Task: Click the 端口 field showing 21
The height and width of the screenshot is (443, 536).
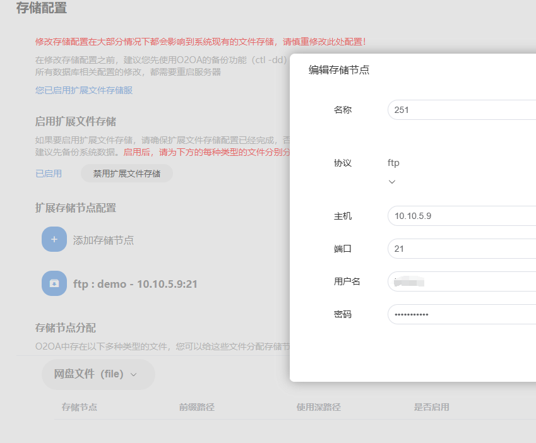Action: click(x=461, y=249)
